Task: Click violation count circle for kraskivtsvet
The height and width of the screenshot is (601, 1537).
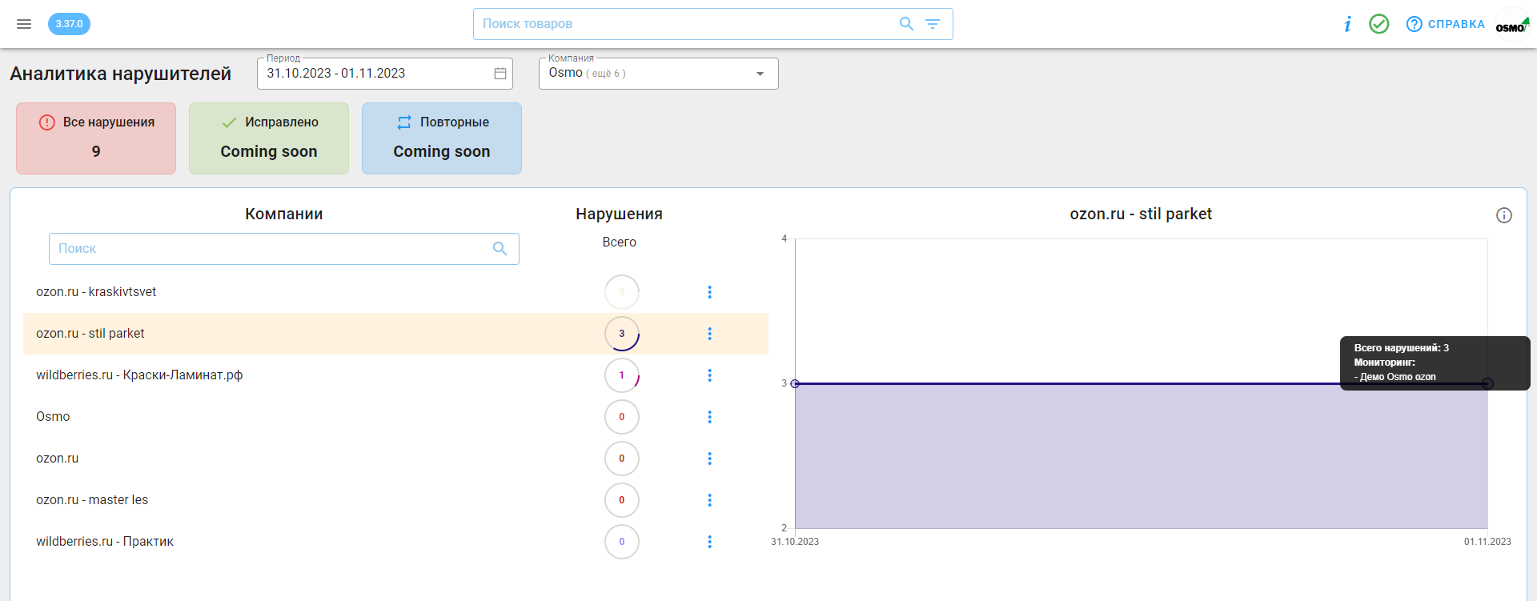Action: [x=622, y=292]
